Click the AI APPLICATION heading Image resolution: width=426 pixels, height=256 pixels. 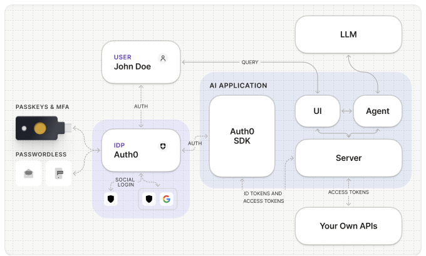tap(238, 86)
